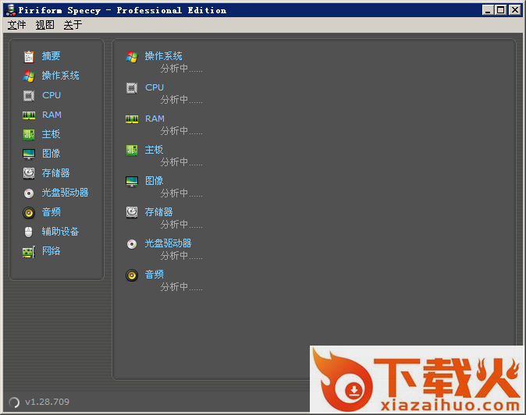Click the 存储器 hard drive icon in sidebar
This screenshot has height=415, width=526.
[29, 173]
